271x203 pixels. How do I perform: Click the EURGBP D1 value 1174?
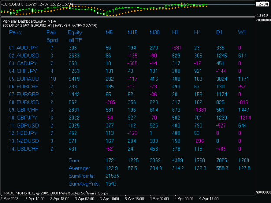pyautogui.click(x=222, y=95)
